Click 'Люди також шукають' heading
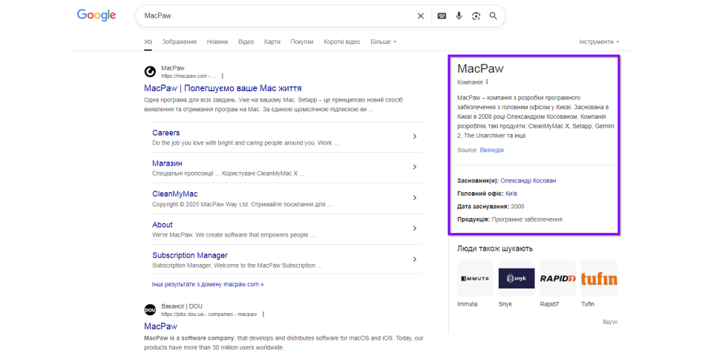The image size is (705, 356). 495,248
